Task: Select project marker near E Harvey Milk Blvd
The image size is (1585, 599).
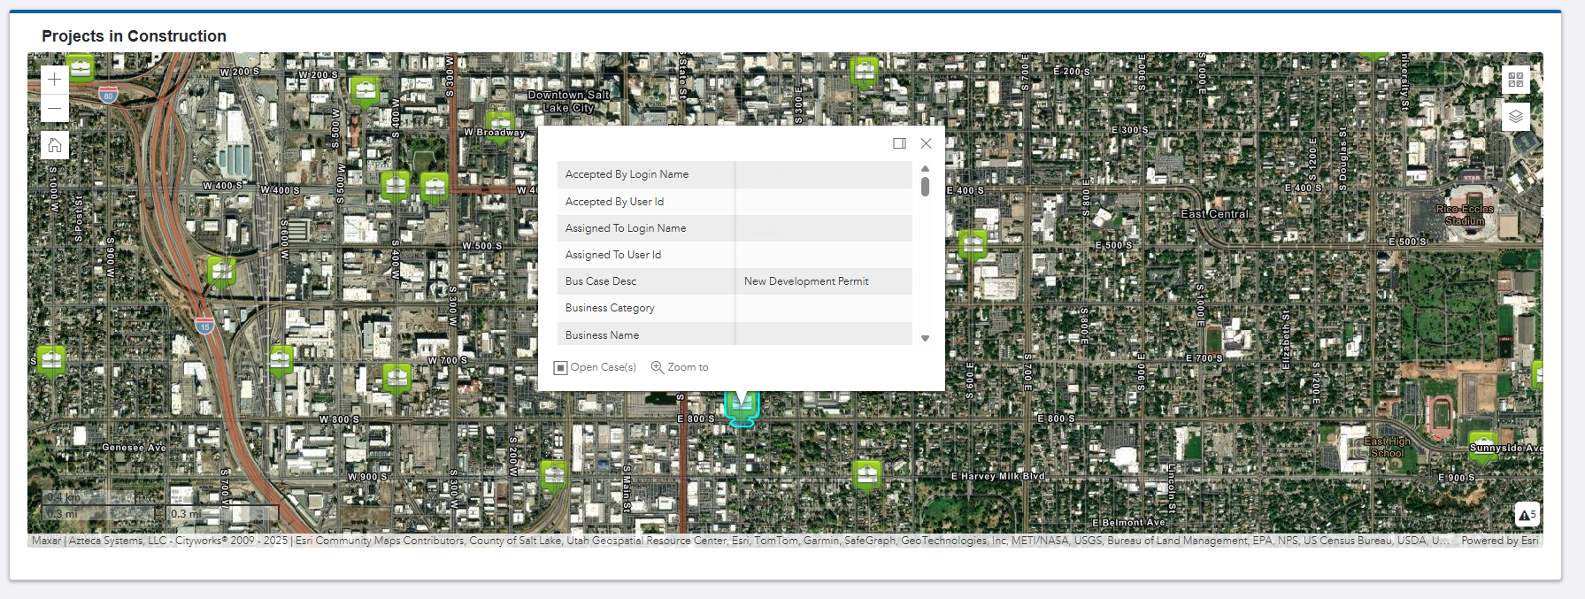Action: (867, 474)
